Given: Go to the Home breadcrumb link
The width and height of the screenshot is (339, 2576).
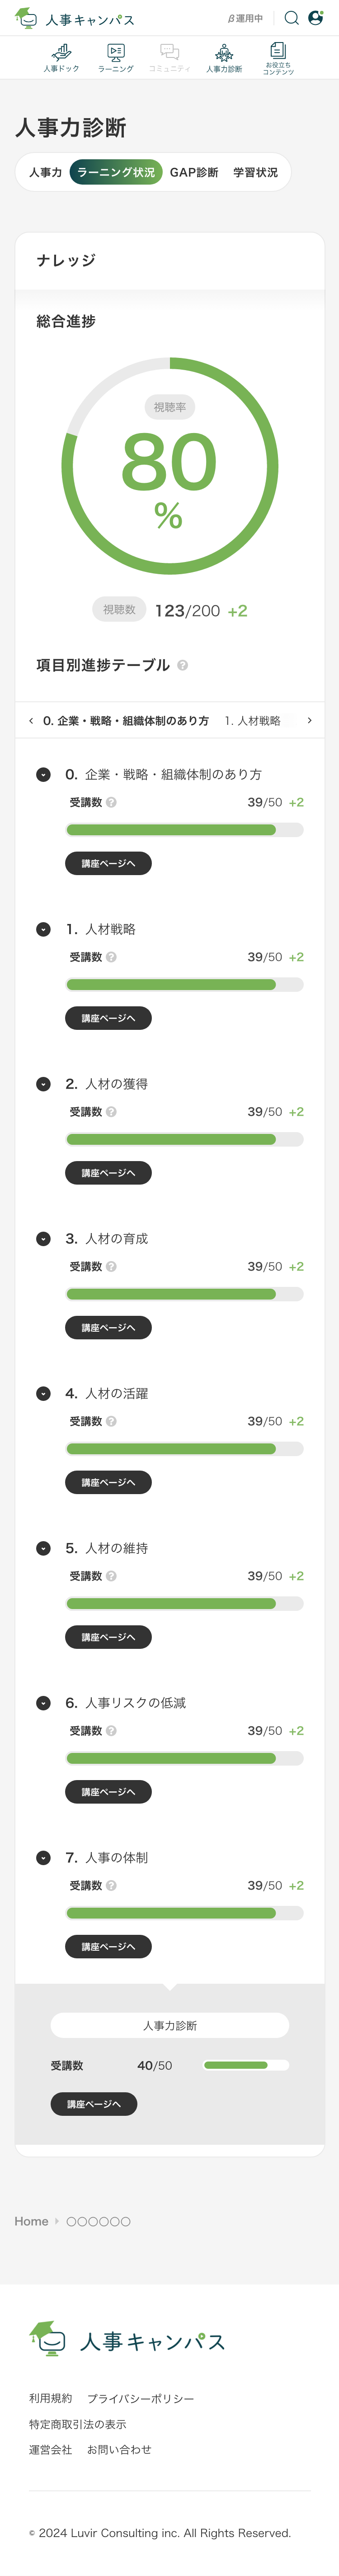Looking at the screenshot, I should click(31, 2221).
